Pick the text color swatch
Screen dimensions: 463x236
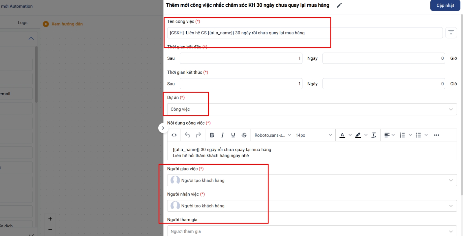(342, 135)
